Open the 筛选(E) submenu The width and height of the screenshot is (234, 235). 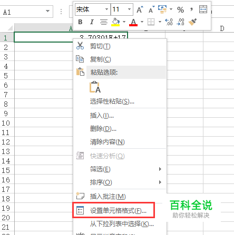pos(120,169)
